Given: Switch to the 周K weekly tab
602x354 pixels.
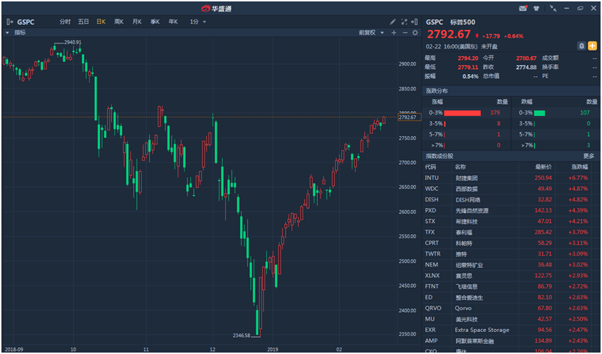Looking at the screenshot, I should pos(119,21).
